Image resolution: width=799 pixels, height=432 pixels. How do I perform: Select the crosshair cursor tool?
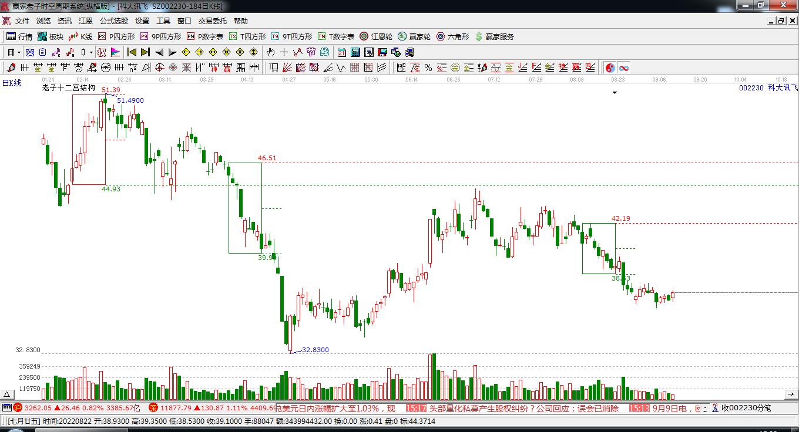[x=284, y=52]
